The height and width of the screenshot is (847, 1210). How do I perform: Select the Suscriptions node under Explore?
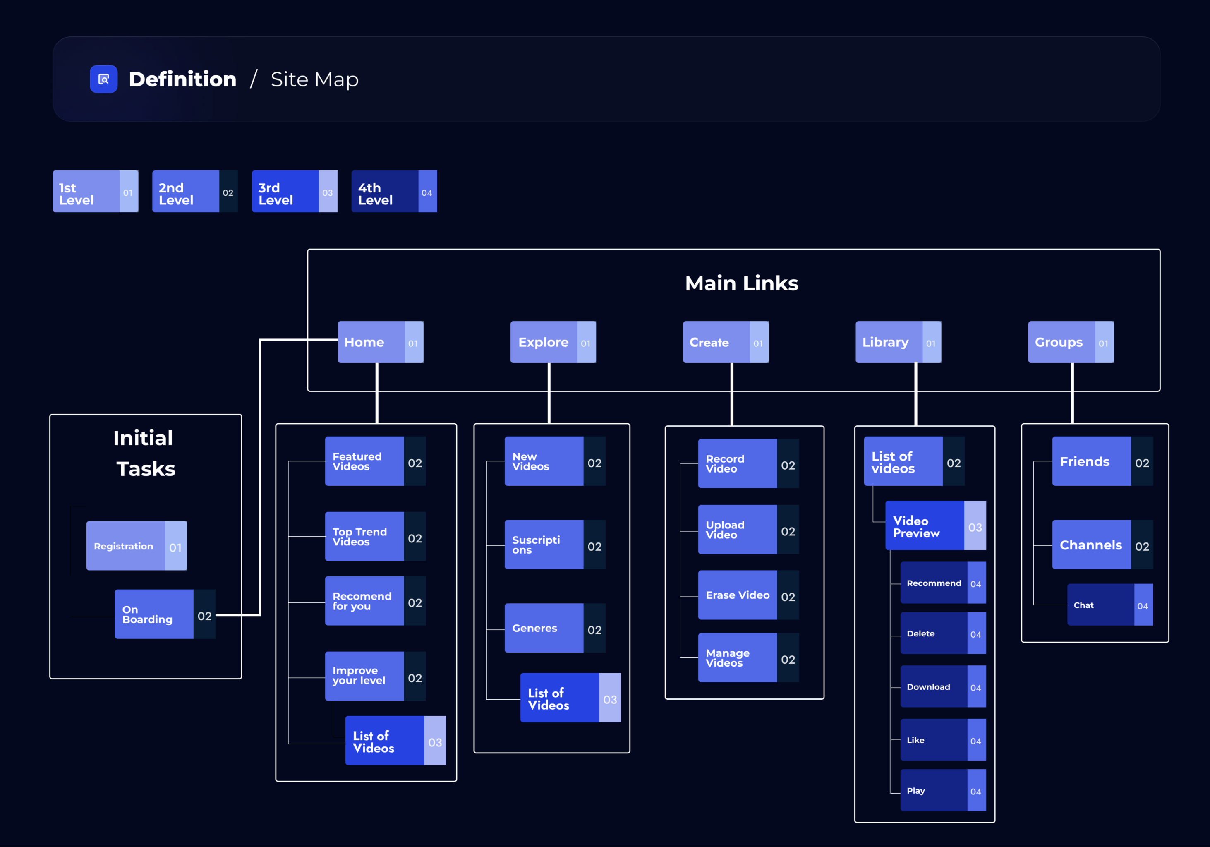[x=554, y=545]
